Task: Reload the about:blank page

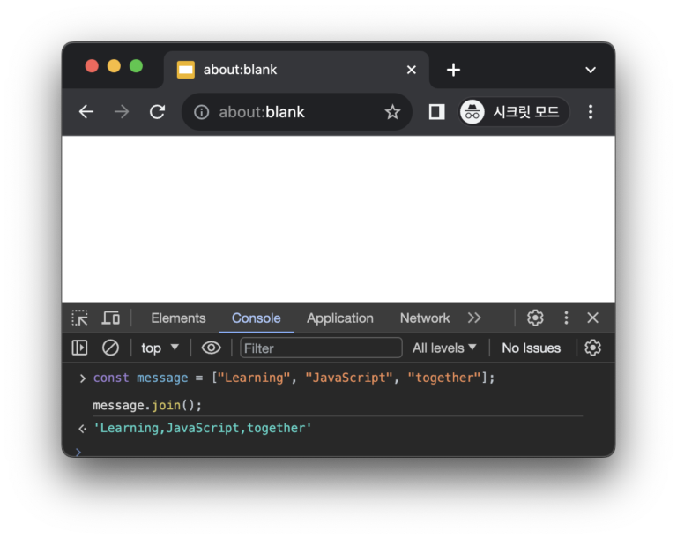Action: 157,112
